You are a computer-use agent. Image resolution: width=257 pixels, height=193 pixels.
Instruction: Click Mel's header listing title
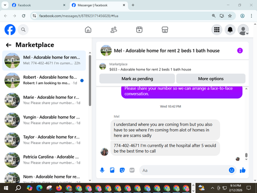(x=167, y=50)
